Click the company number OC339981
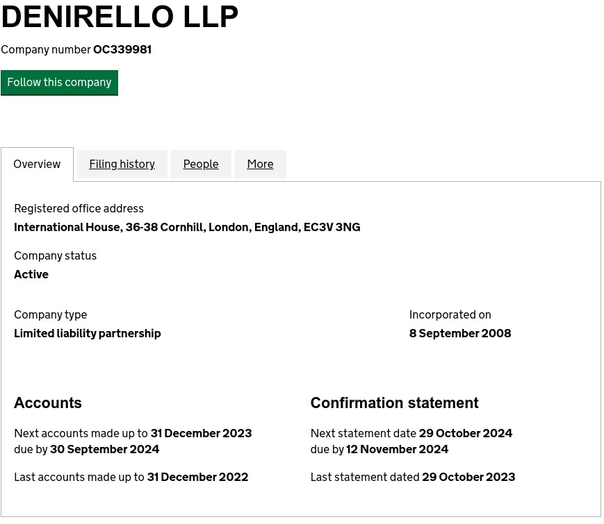This screenshot has width=604, height=524. [122, 50]
